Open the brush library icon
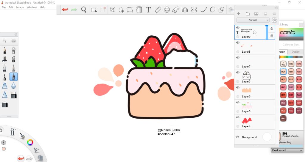The image size is (305, 162). click(13, 41)
